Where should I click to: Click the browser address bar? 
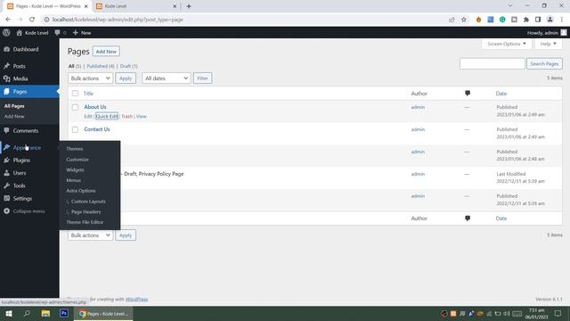click(x=248, y=20)
